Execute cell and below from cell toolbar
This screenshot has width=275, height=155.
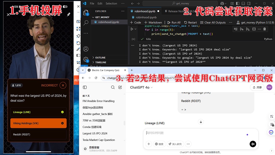pos(248,29)
